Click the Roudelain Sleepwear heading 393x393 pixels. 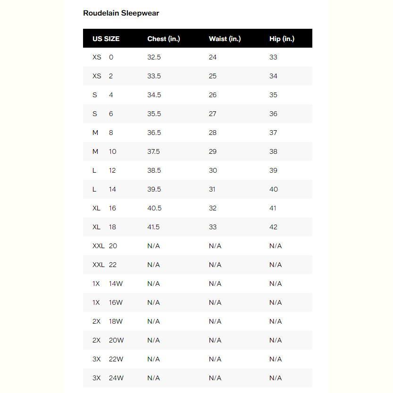pyautogui.click(x=121, y=13)
